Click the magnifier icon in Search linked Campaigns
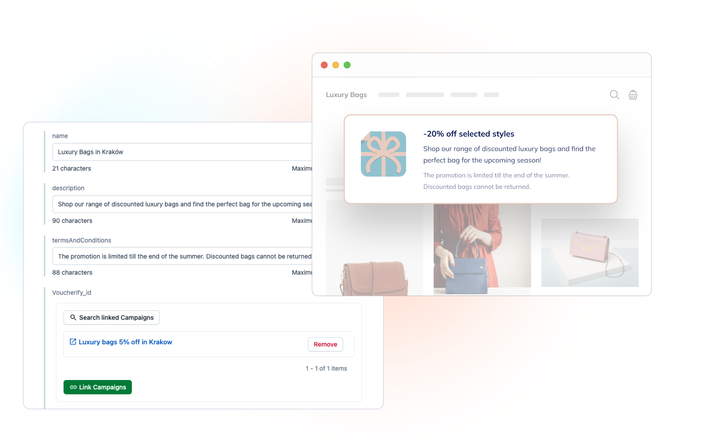This screenshot has height=448, width=706. click(x=73, y=317)
